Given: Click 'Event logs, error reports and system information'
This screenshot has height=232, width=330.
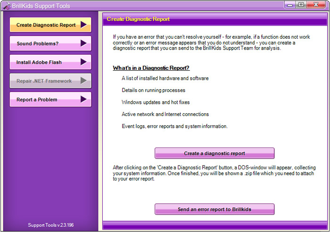Looking at the screenshot, I should coord(174,126).
